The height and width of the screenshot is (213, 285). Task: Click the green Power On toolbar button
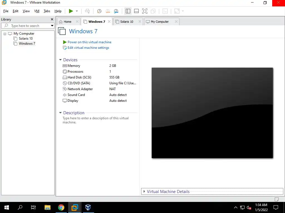click(x=71, y=11)
